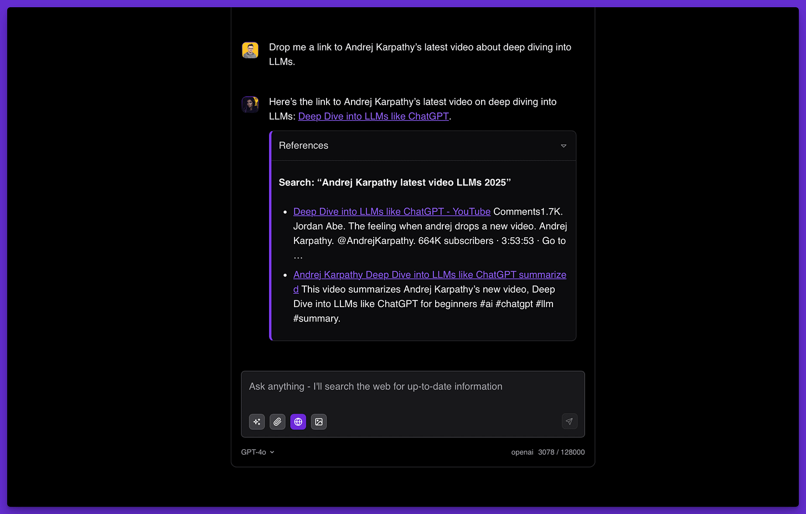Click the image upload icon
Image resolution: width=806 pixels, height=514 pixels.
319,422
